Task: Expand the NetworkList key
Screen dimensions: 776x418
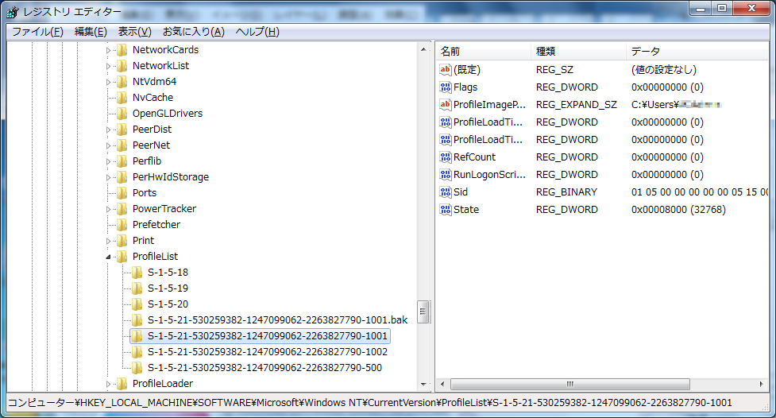Action: pos(108,66)
